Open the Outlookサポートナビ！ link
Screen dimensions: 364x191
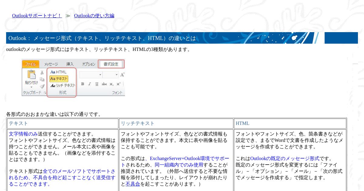point(37,16)
